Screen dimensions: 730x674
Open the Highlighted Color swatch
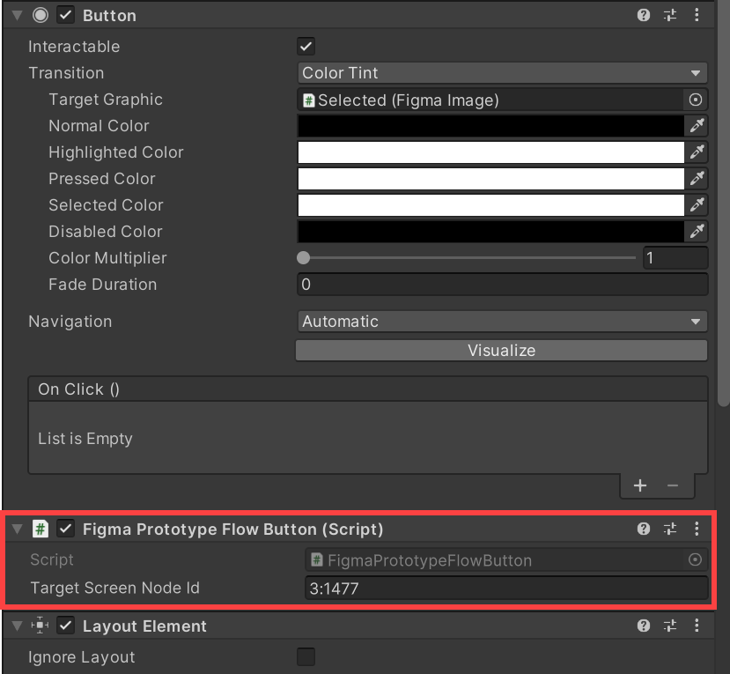(490, 152)
